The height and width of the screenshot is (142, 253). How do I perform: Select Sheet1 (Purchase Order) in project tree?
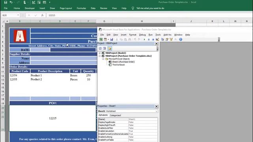coord(123,62)
